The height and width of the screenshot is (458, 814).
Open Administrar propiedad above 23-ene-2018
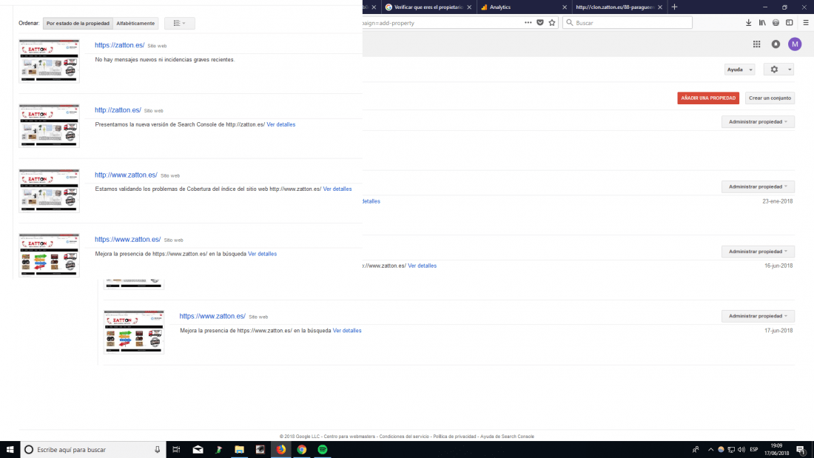[x=758, y=186]
